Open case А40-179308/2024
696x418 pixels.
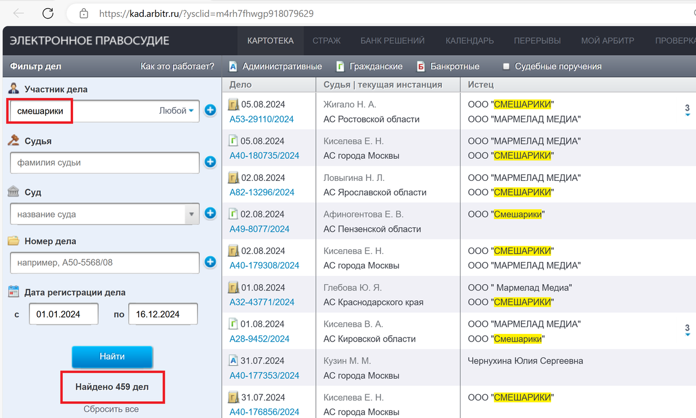click(x=264, y=266)
